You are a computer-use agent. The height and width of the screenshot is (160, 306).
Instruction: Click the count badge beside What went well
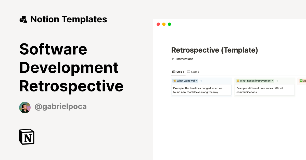tap(201, 81)
